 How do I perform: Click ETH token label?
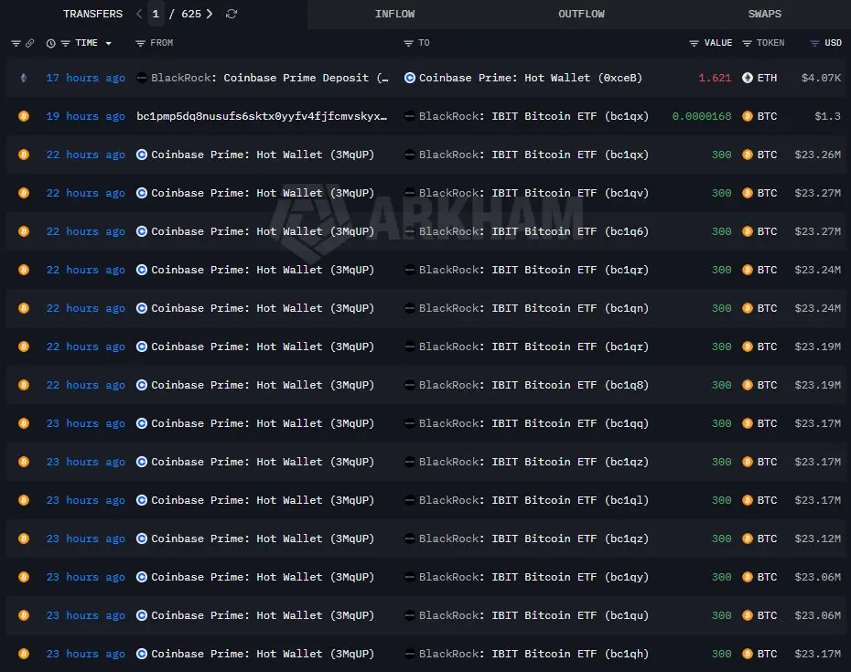[767, 78]
